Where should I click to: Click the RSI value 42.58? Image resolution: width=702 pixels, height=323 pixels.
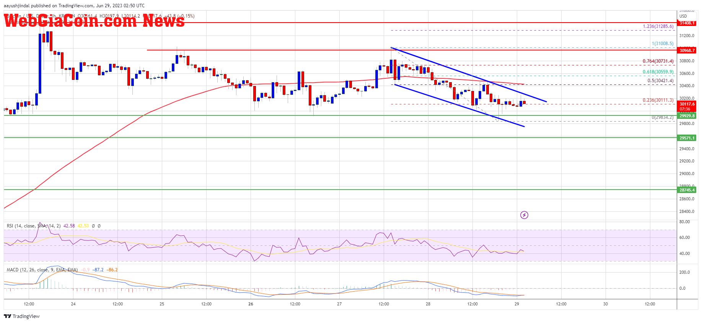coord(69,226)
